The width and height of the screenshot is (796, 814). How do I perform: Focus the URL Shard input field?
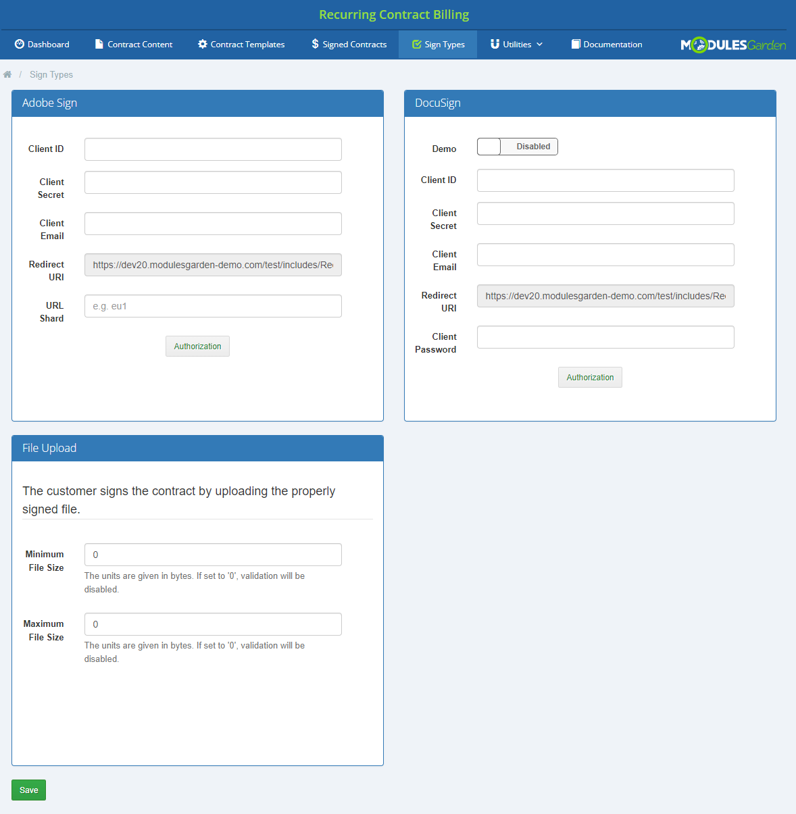click(x=213, y=306)
